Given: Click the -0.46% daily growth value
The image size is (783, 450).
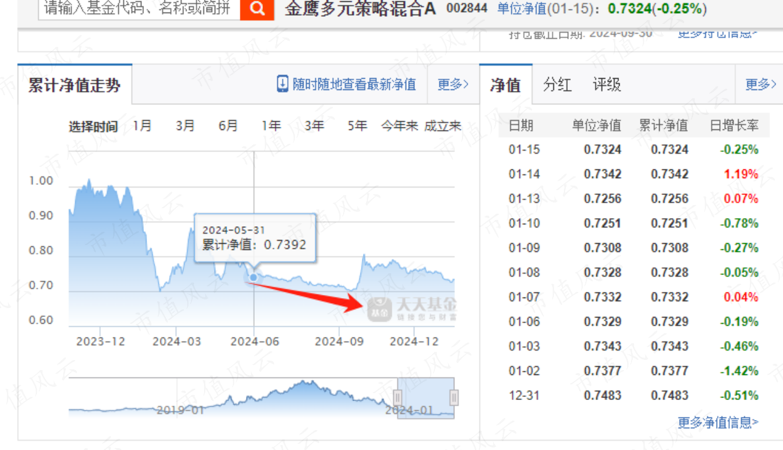Looking at the screenshot, I should [739, 346].
